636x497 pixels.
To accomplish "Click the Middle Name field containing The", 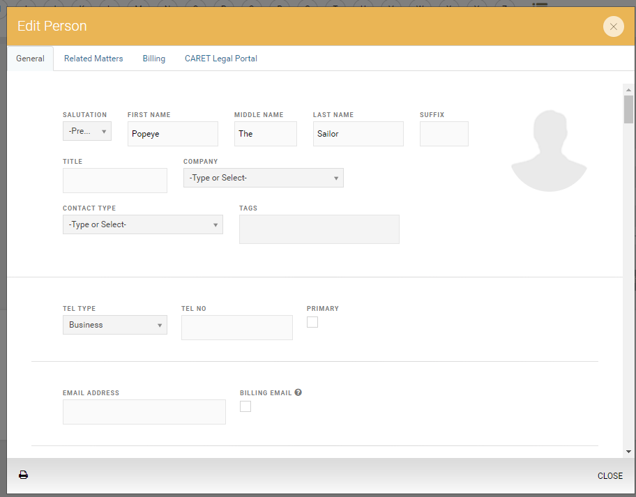I will click(265, 134).
